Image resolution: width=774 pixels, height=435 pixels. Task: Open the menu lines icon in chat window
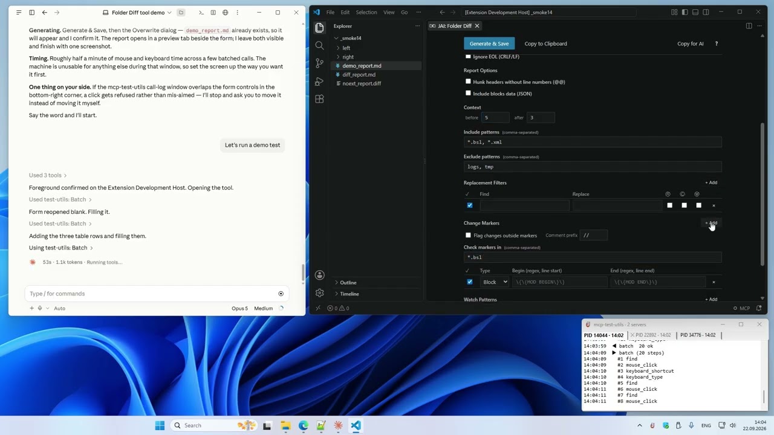19,12
